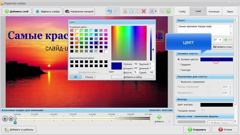Click the Красный value field

[x=151, y=64]
